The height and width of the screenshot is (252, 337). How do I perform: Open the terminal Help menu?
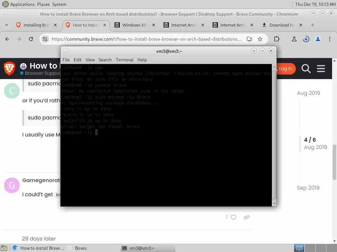coord(142,60)
